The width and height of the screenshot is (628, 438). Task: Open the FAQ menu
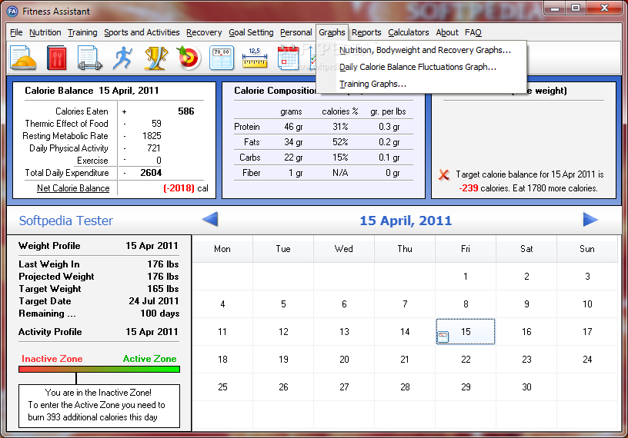click(473, 32)
